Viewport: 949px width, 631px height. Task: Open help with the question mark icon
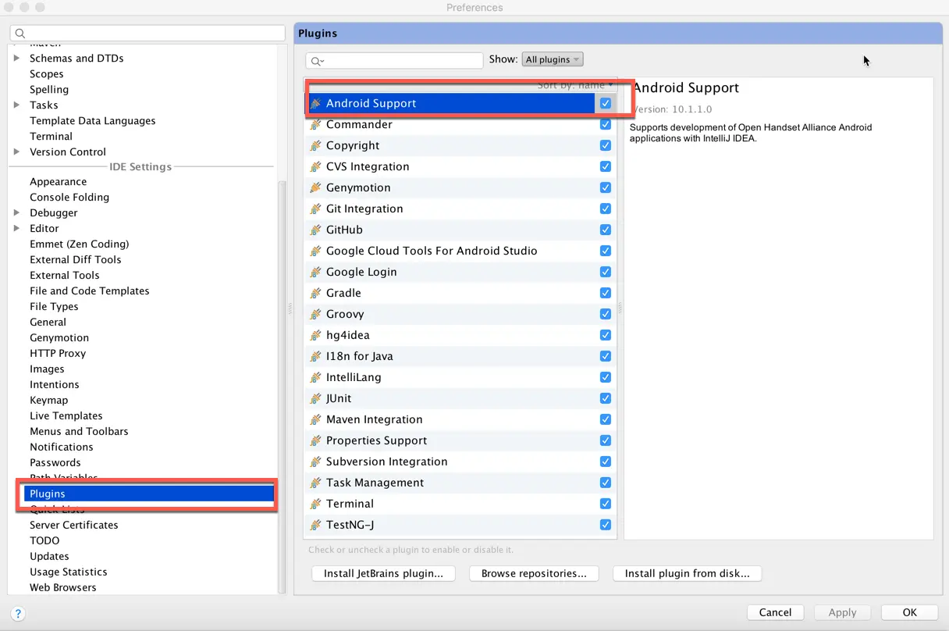tap(19, 614)
